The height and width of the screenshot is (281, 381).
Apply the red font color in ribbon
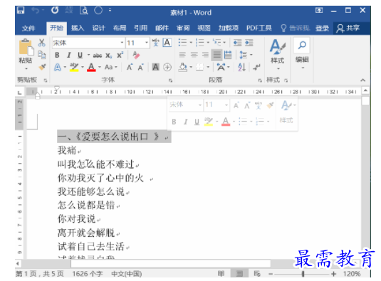pyautogui.click(x=91, y=67)
